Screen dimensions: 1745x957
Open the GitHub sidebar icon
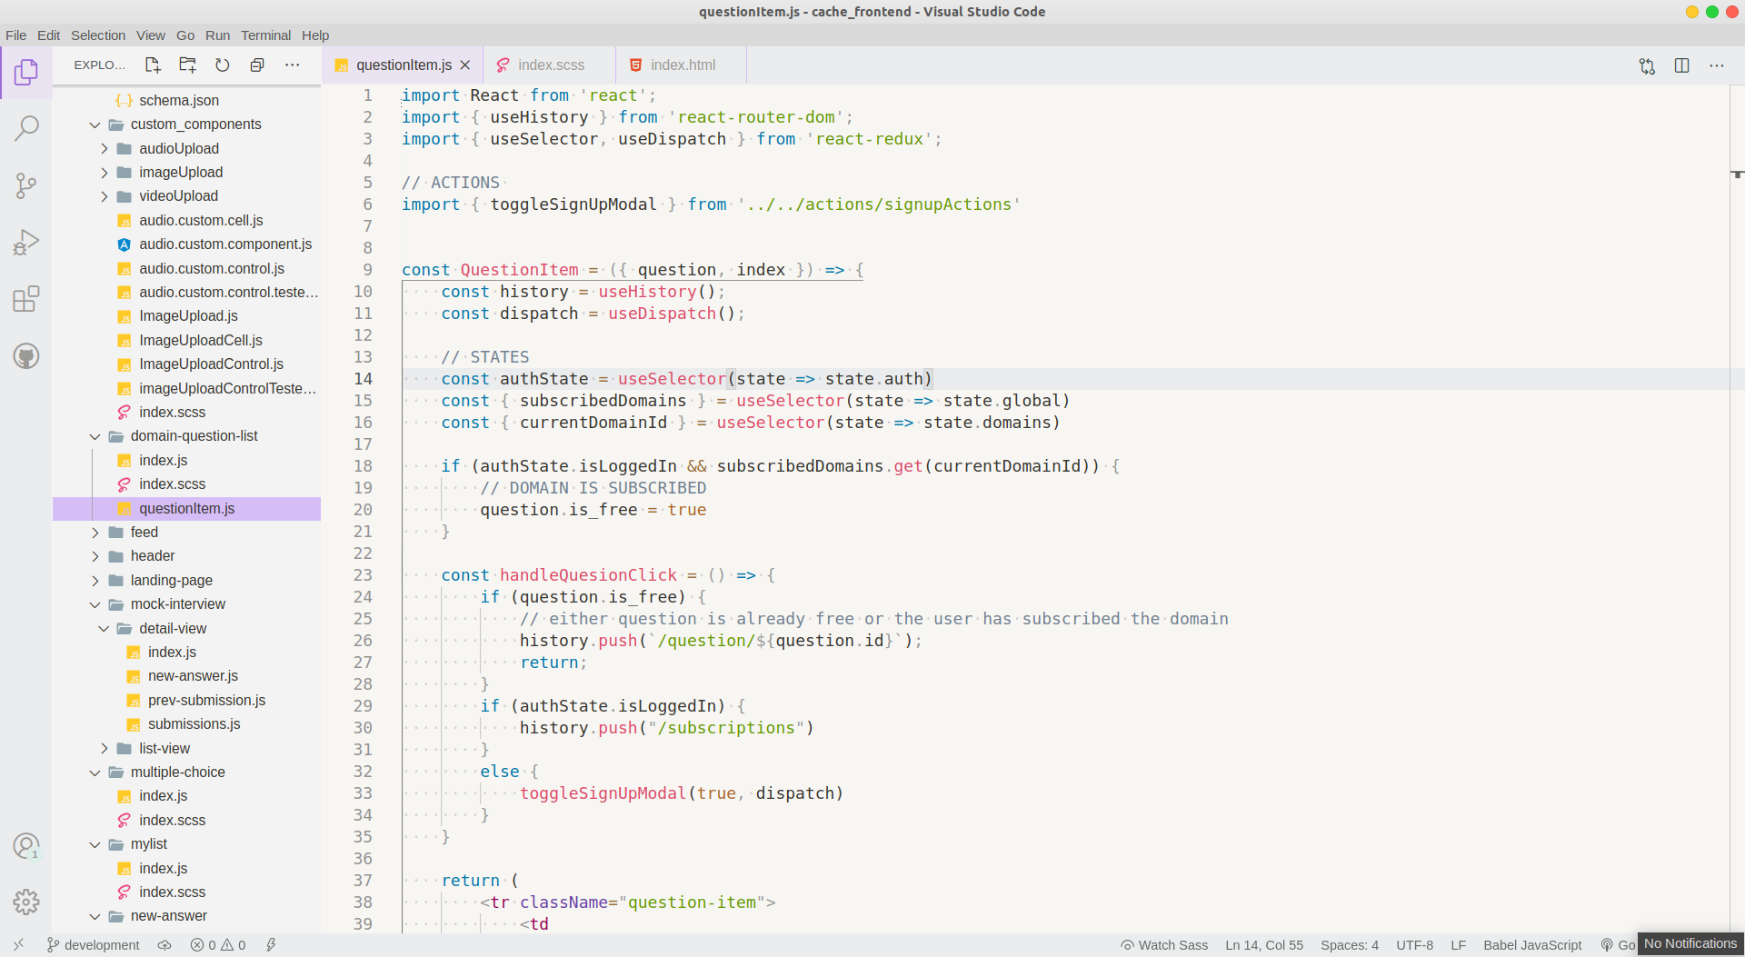(26, 355)
